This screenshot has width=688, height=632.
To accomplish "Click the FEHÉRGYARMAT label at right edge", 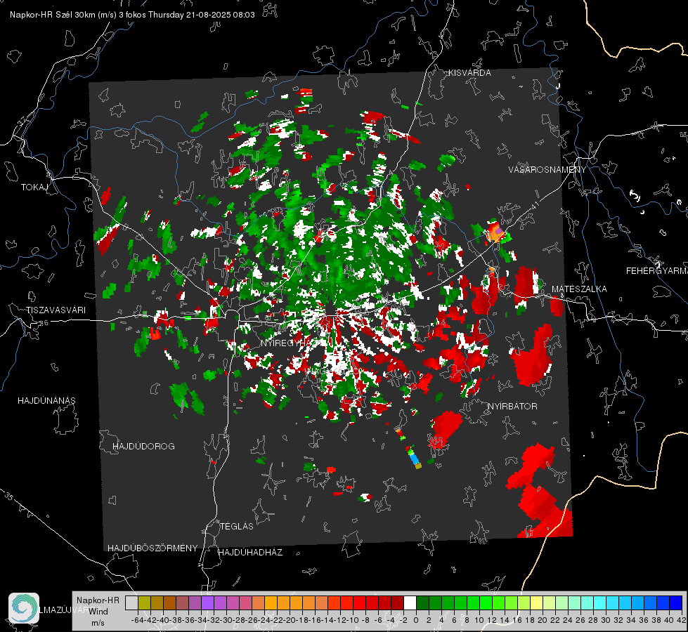I will [657, 271].
